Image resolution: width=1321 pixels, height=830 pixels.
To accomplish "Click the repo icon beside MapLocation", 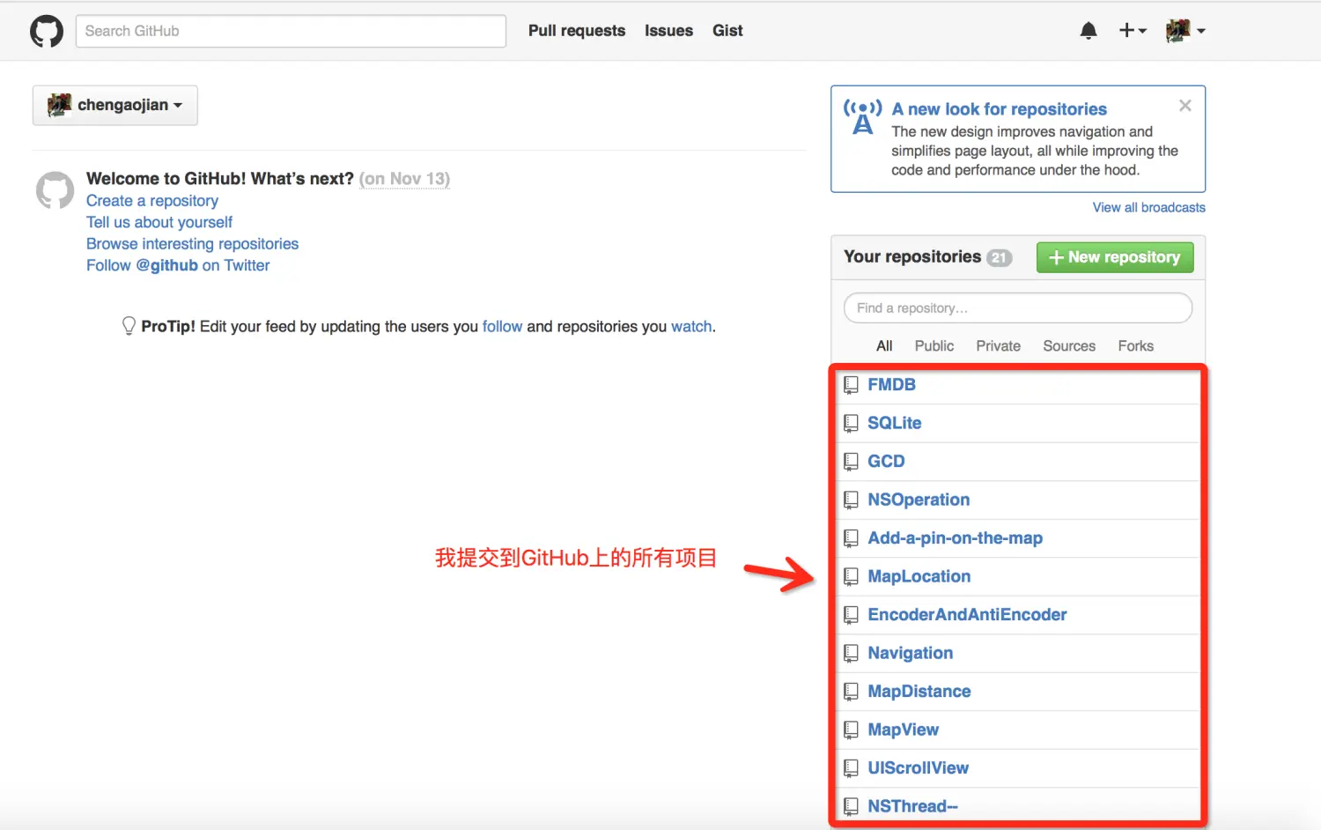I will (x=851, y=577).
